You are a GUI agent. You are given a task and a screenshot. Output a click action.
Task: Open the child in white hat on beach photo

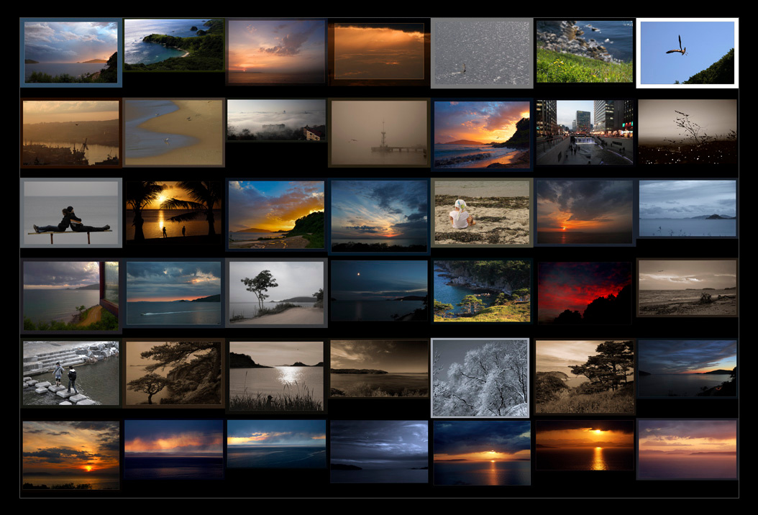point(482,213)
